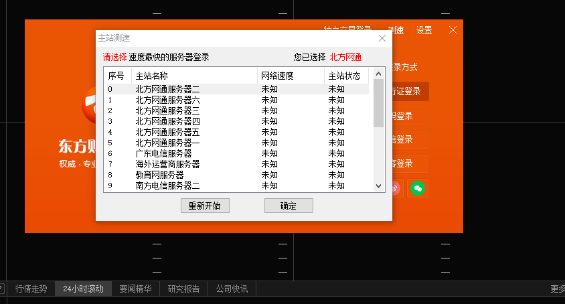
Task: Select row 教育网服务器
Action: tap(238, 175)
